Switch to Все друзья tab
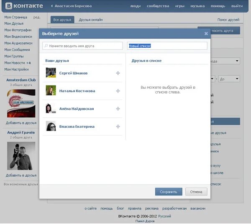251x224 pixels. (62, 20)
